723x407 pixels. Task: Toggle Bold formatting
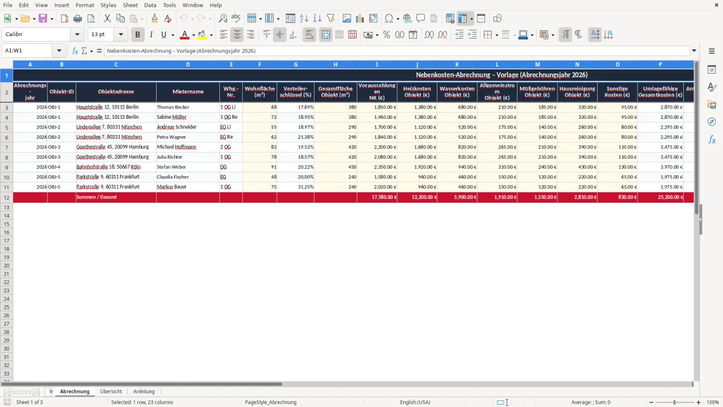(x=138, y=35)
